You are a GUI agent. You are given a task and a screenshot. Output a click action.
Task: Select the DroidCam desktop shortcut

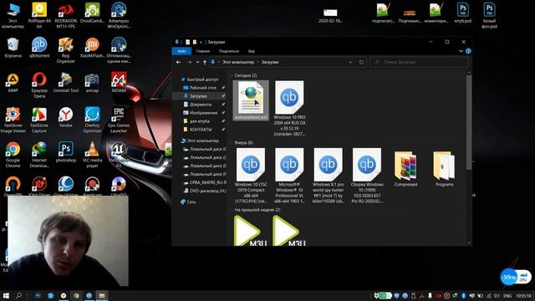(x=92, y=13)
